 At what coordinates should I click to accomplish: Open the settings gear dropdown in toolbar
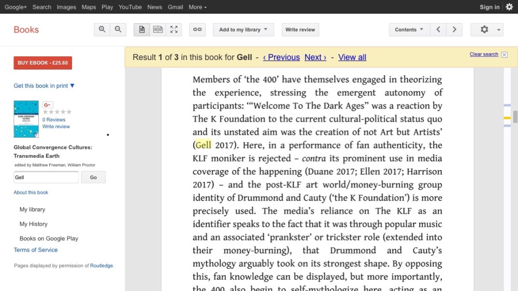[487, 29]
